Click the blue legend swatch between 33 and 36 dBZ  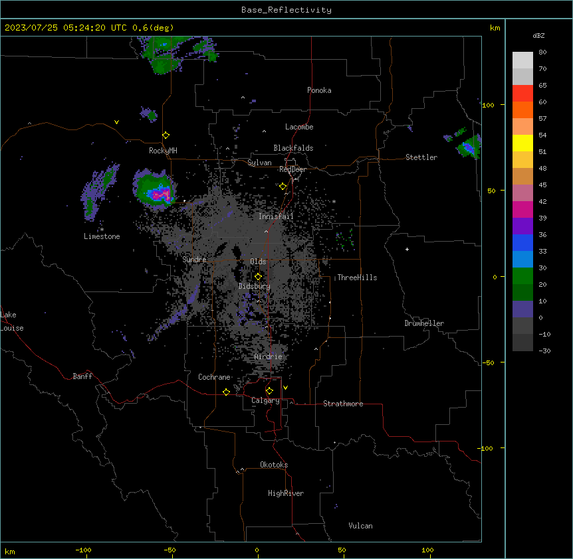(522, 242)
